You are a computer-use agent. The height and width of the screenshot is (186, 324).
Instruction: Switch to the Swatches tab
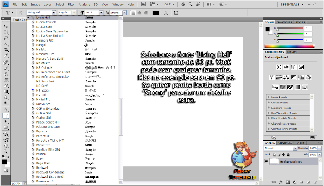click(284, 22)
